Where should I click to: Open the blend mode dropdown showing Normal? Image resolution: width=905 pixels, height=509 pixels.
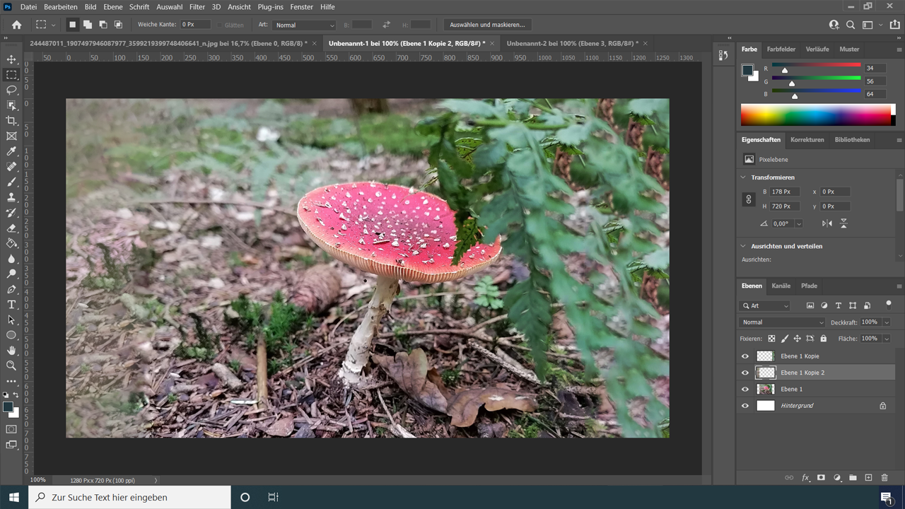click(x=781, y=322)
